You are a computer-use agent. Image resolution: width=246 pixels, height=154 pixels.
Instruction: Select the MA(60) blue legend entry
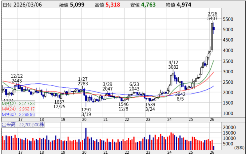[18, 114]
